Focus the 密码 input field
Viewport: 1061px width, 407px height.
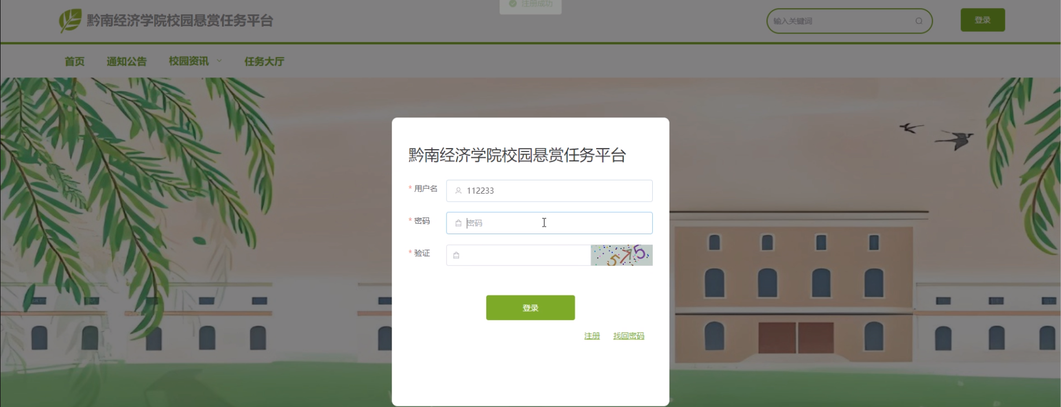549,223
